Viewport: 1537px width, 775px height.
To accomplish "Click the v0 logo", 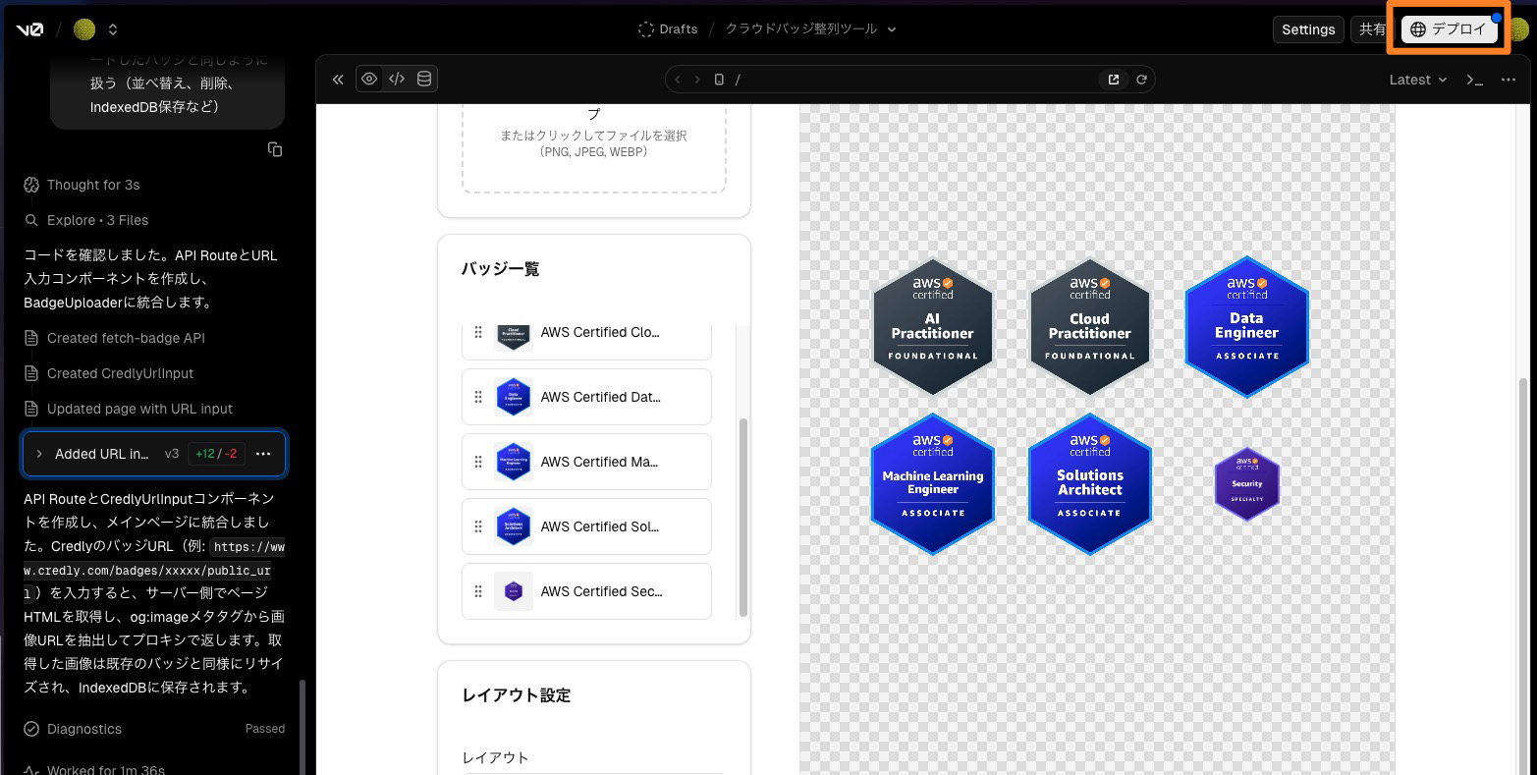I will pos(29,29).
